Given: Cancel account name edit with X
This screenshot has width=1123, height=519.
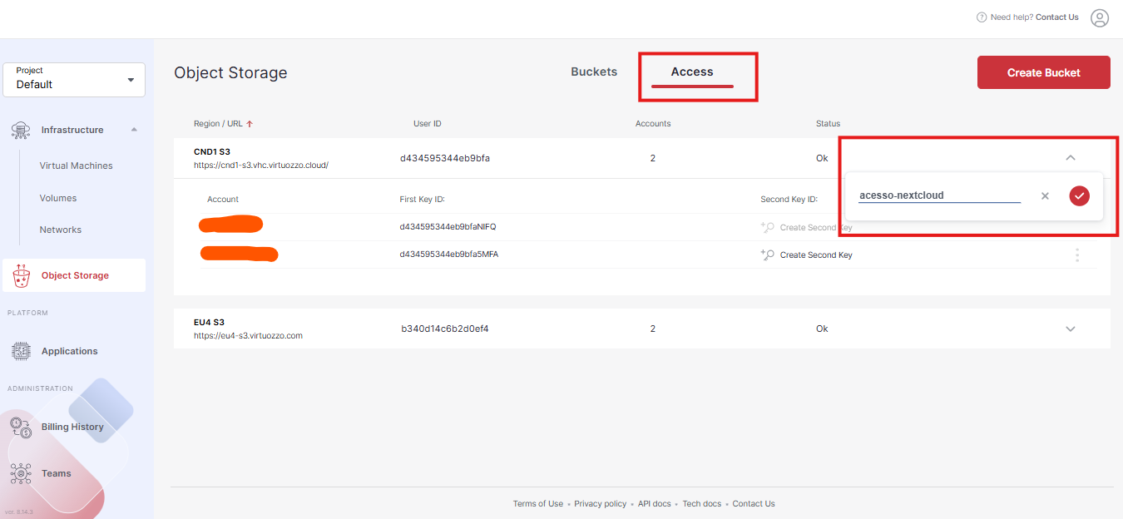Looking at the screenshot, I should 1045,196.
